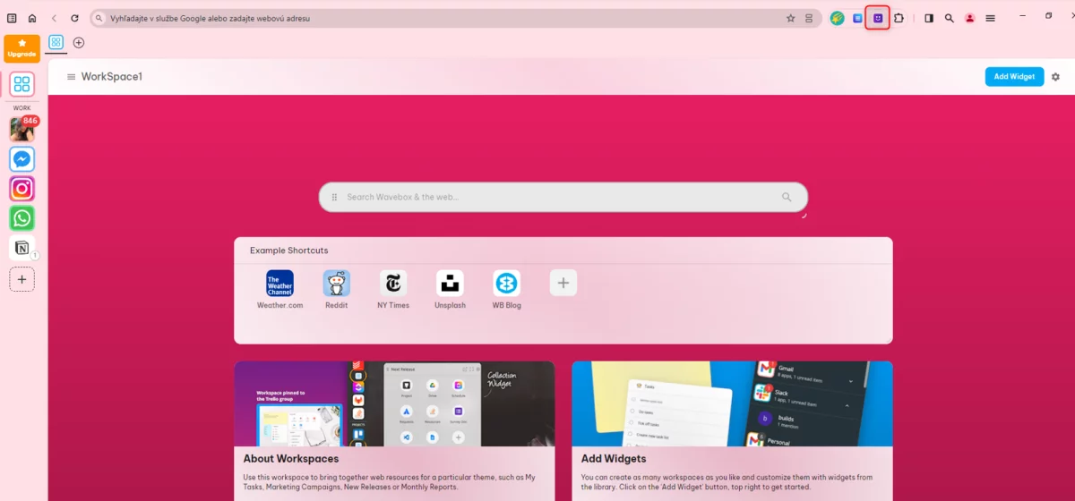Click the WorkSpace1 title
Screen dimensions: 1075x501
112,77
